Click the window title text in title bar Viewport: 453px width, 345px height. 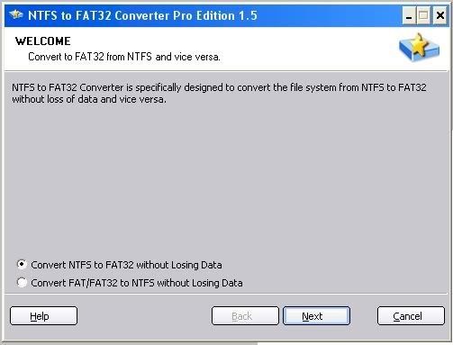142,15
